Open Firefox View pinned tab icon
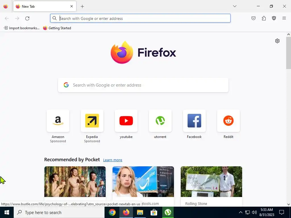The width and height of the screenshot is (291, 218). [6, 6]
